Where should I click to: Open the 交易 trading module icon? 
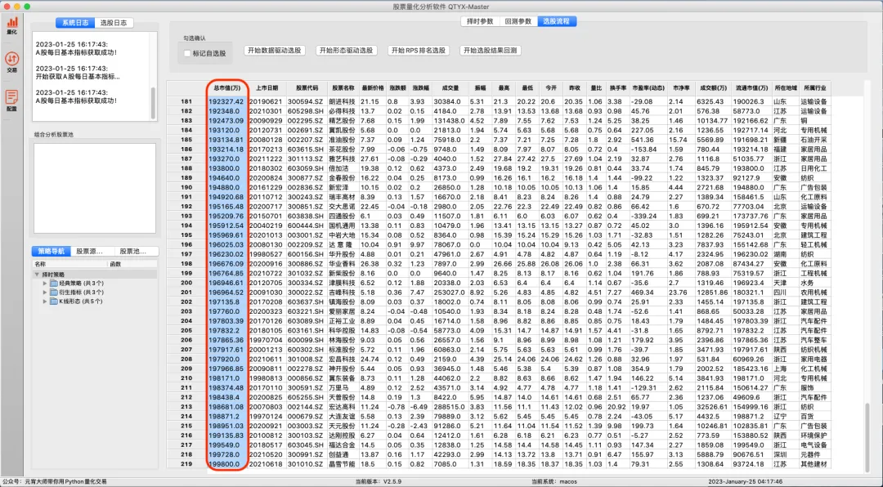tap(11, 62)
